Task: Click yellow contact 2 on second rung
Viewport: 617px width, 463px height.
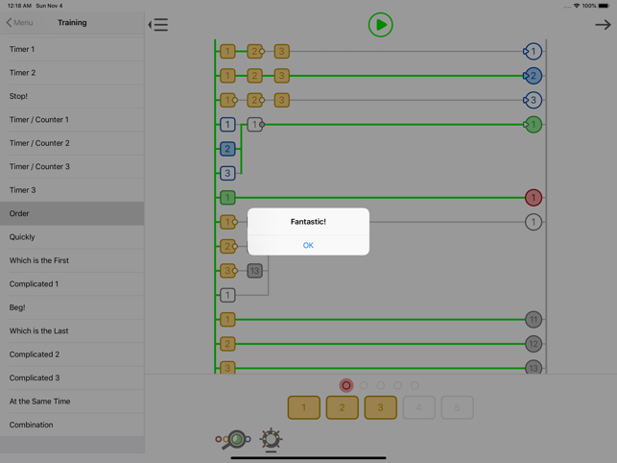Action: [x=254, y=76]
